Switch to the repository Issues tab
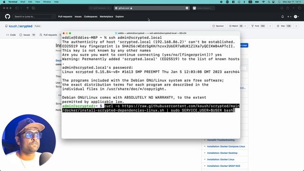This screenshot has width=304, height=171. pos(27,35)
